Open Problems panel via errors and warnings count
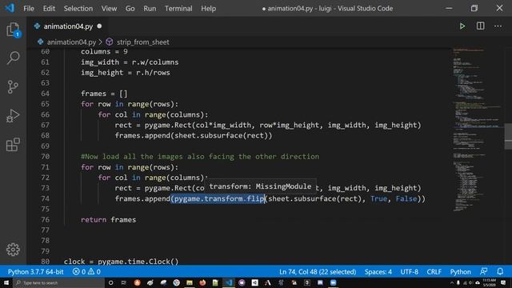512x288 pixels. coord(86,272)
